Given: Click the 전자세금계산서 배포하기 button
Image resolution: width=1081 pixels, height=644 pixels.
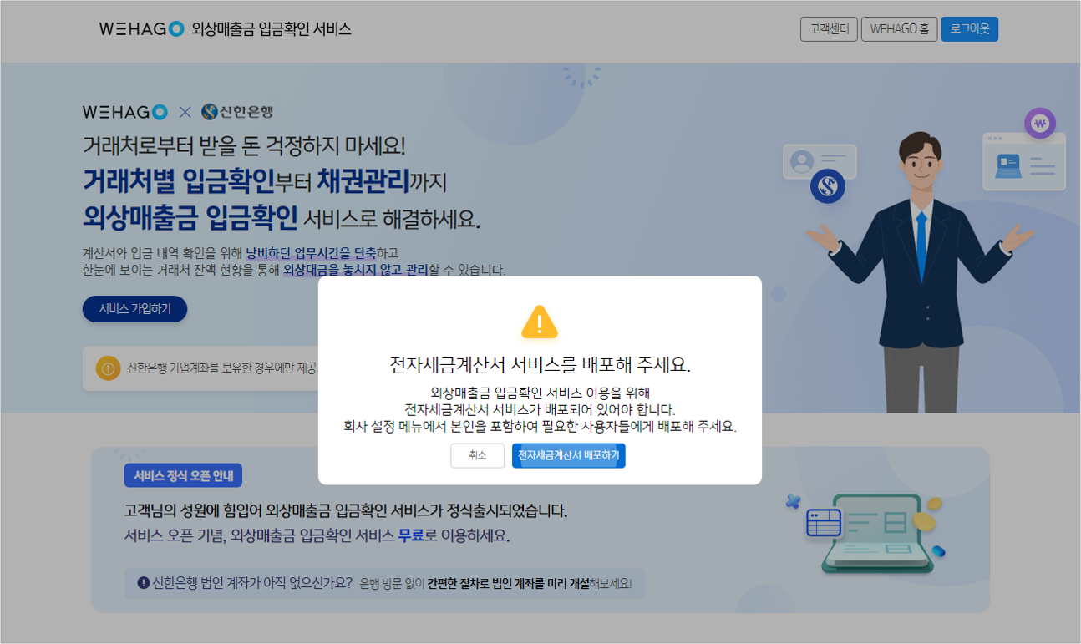Looking at the screenshot, I should click(568, 455).
